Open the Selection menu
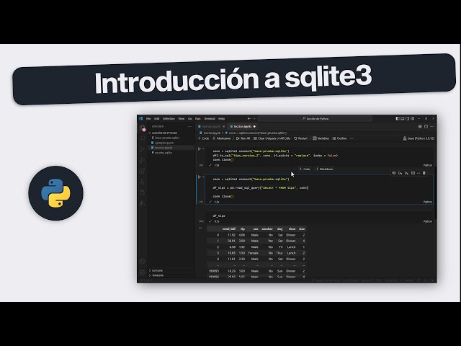This screenshot has height=346, width=461. [169, 118]
